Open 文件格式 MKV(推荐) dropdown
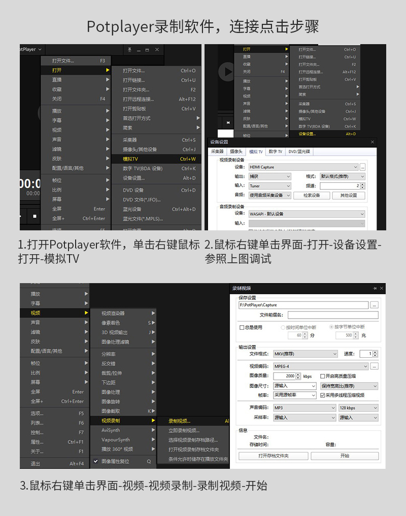The width and height of the screenshot is (406, 516). tap(306, 354)
